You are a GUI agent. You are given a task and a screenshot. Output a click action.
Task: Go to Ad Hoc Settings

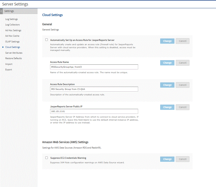point(13,30)
